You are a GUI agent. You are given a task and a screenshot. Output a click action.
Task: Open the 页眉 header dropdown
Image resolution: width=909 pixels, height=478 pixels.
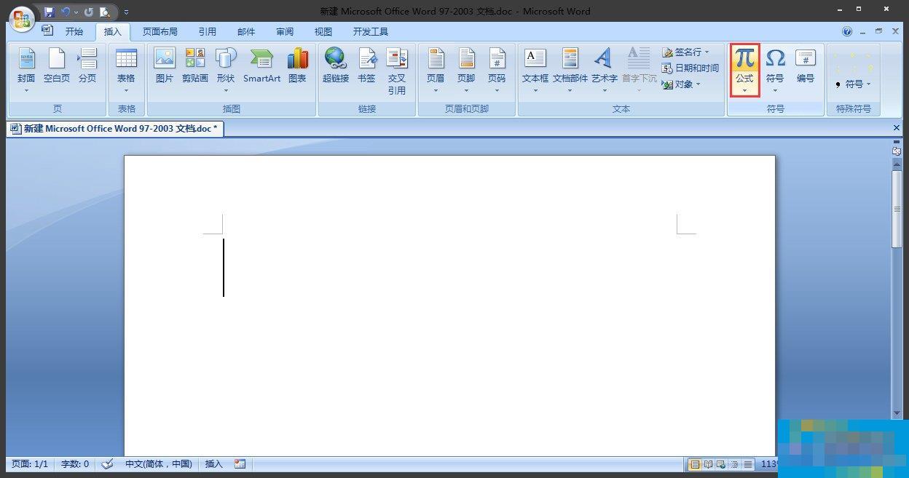(x=436, y=70)
